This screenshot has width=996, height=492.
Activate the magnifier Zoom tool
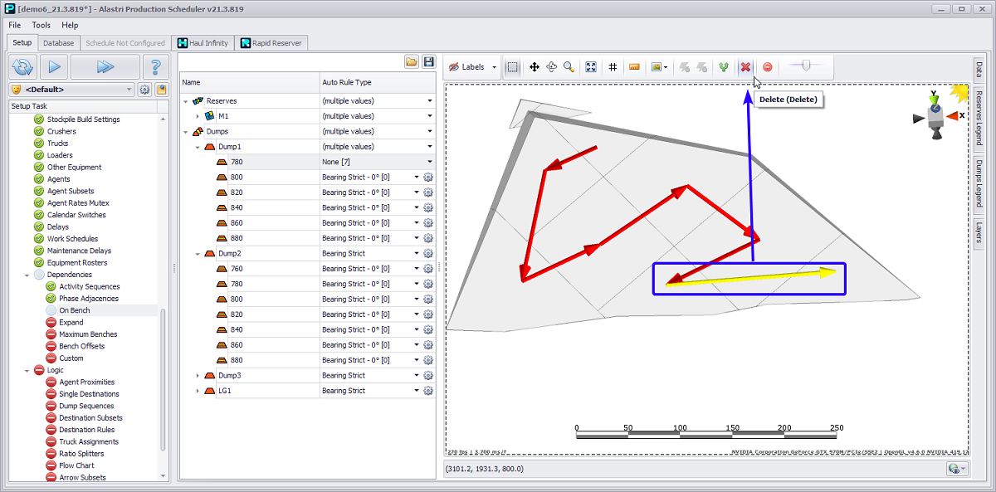(x=569, y=67)
